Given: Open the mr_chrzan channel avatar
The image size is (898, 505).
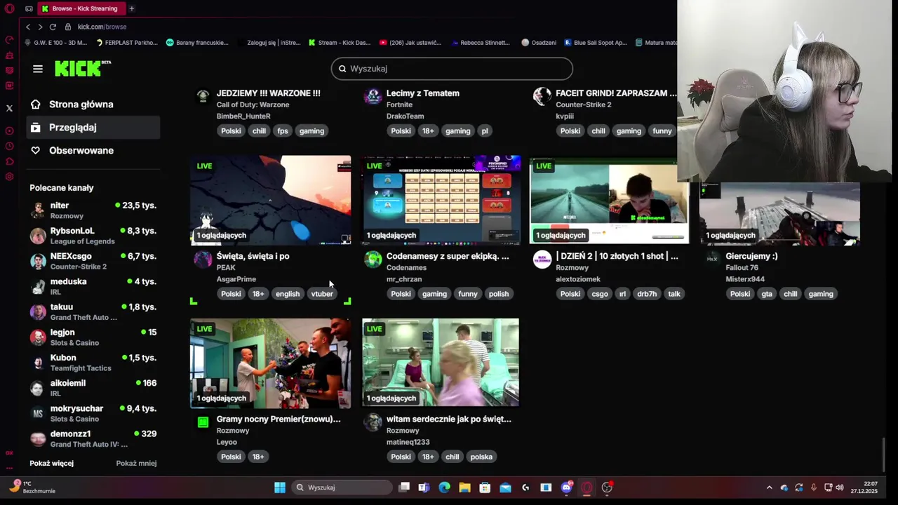Looking at the screenshot, I should (373, 260).
